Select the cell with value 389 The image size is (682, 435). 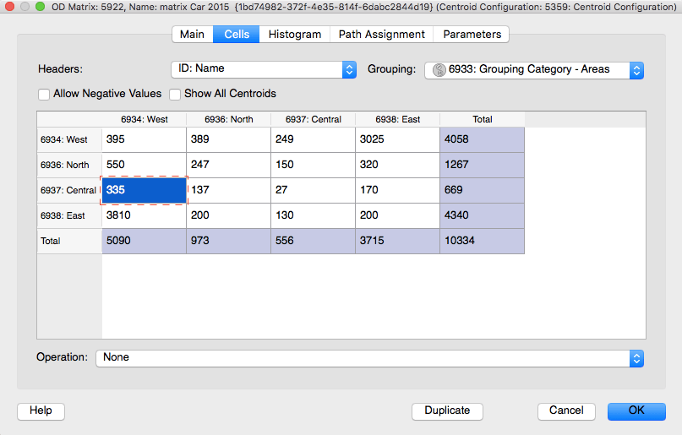pyautogui.click(x=228, y=140)
